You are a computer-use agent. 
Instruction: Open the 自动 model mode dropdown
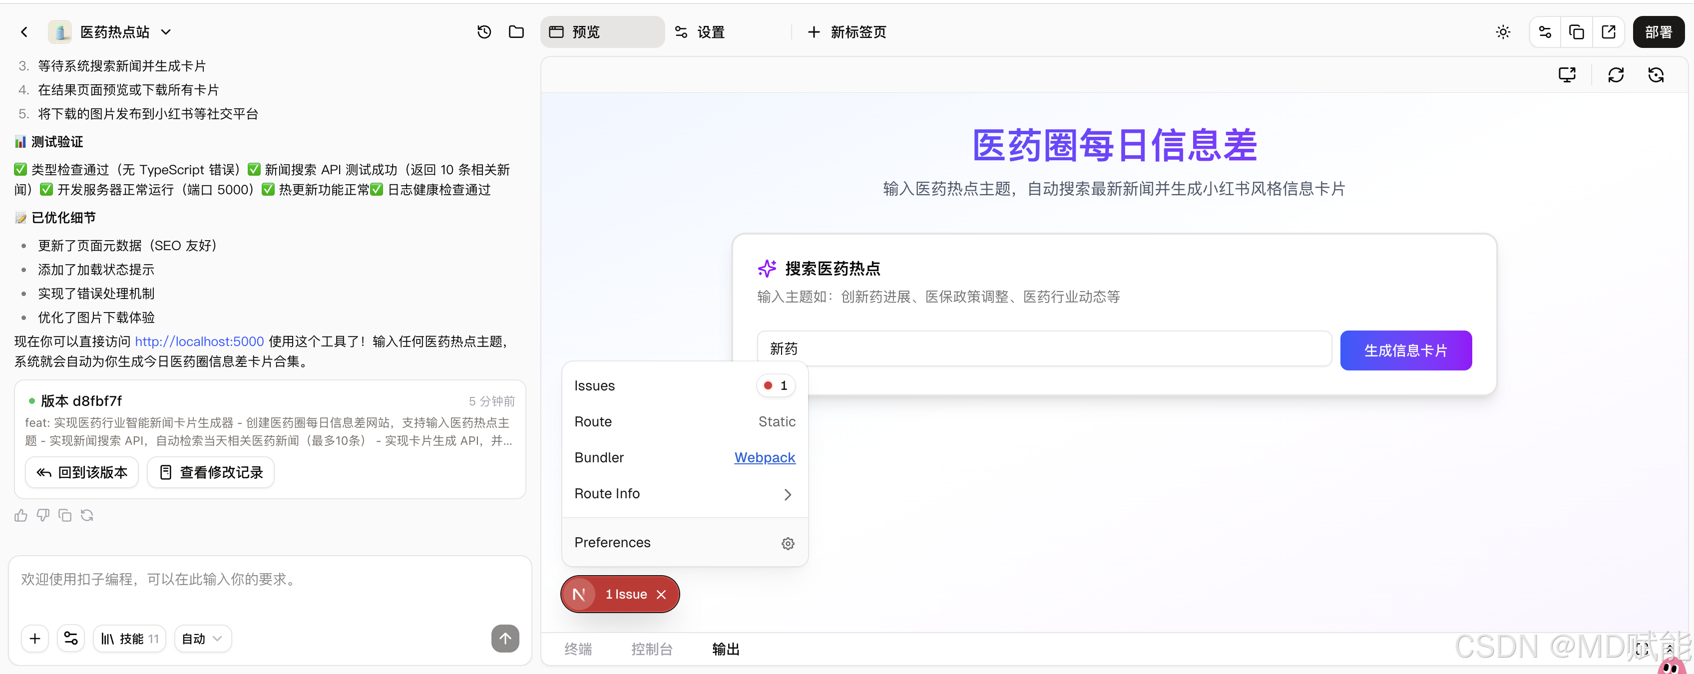coord(202,638)
